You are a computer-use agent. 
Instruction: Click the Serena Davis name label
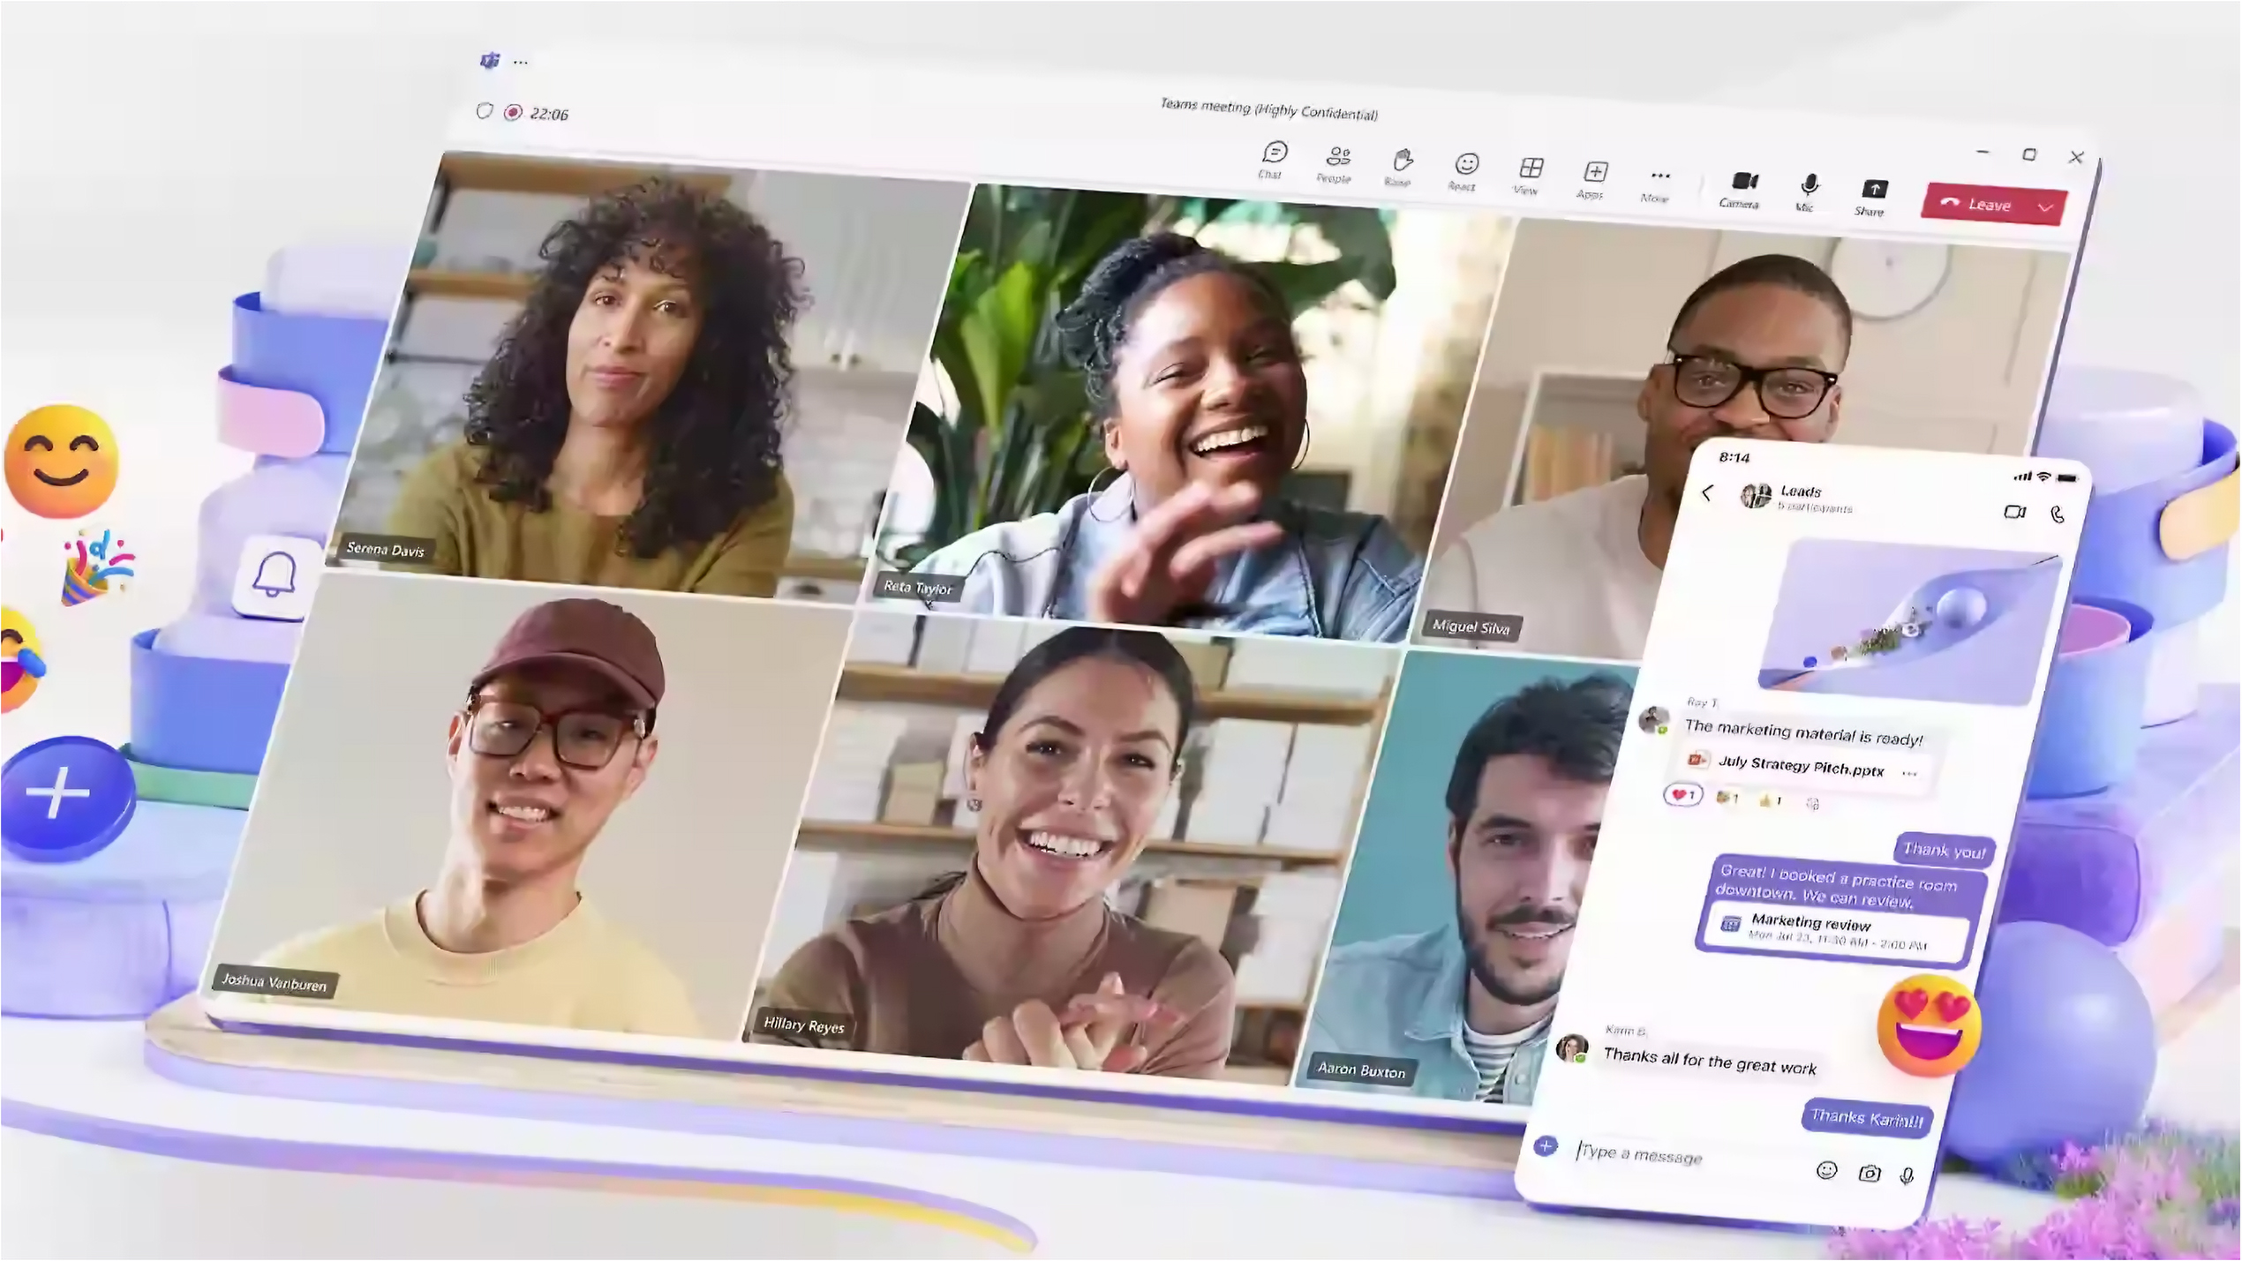pyautogui.click(x=385, y=549)
